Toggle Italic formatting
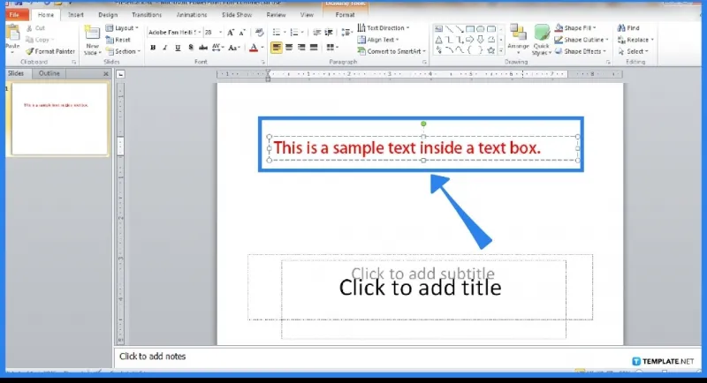 [165, 48]
